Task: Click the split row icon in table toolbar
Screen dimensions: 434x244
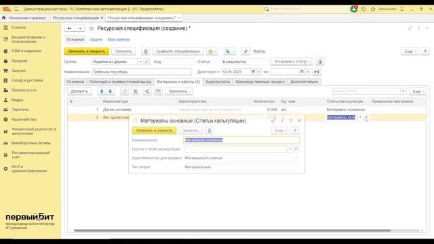Action: click(x=147, y=91)
